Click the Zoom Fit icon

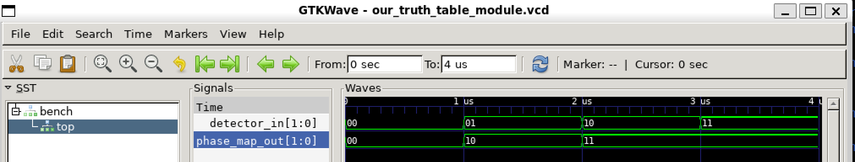click(x=102, y=64)
